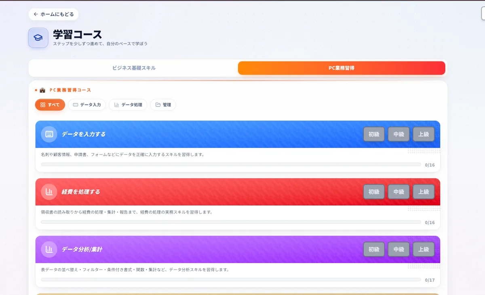The image size is (485, 295).
Task: Click the 0/17 progress count
Action: 430,280
